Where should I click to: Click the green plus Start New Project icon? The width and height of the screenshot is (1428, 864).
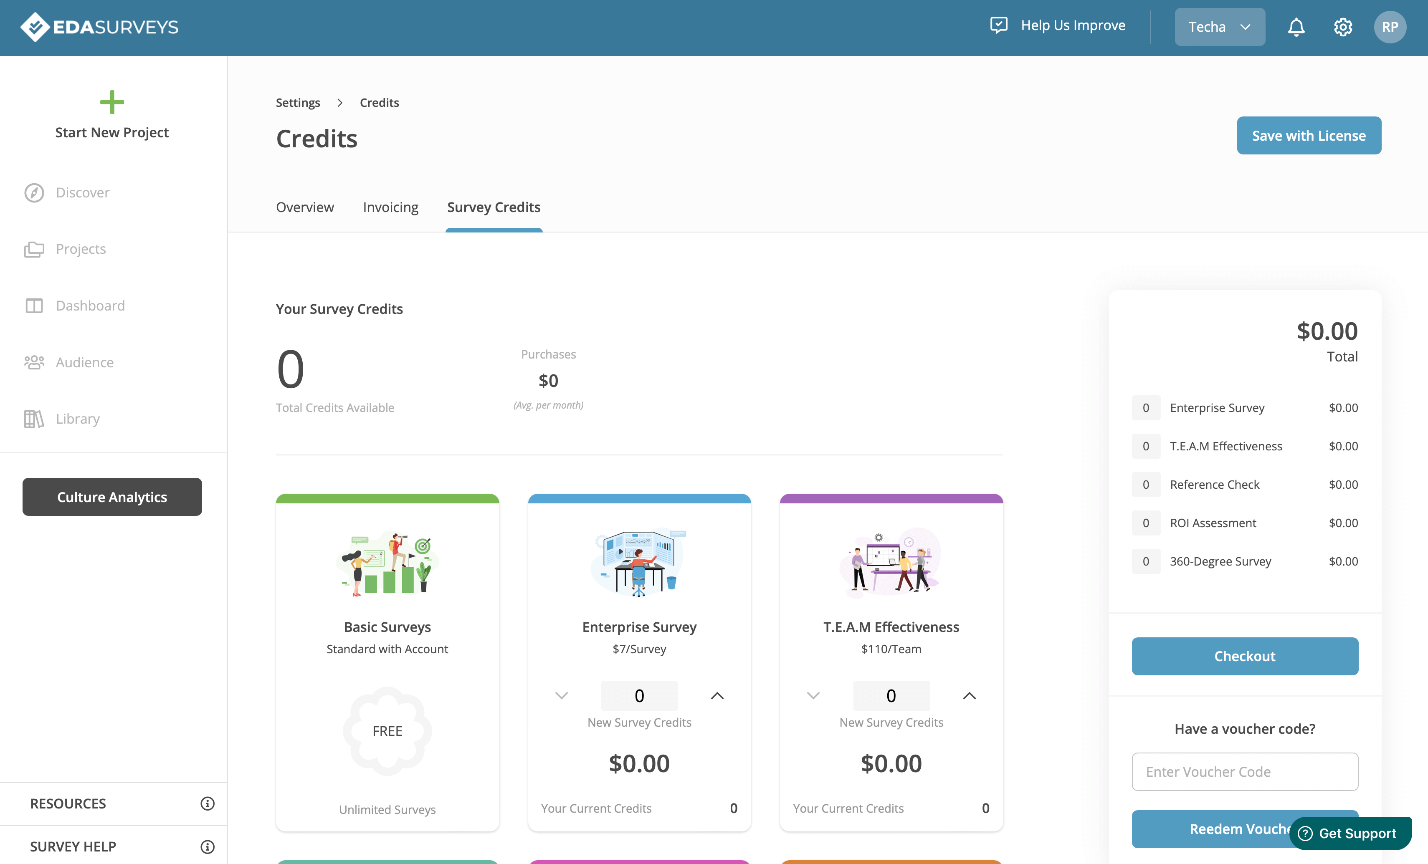coord(112,102)
